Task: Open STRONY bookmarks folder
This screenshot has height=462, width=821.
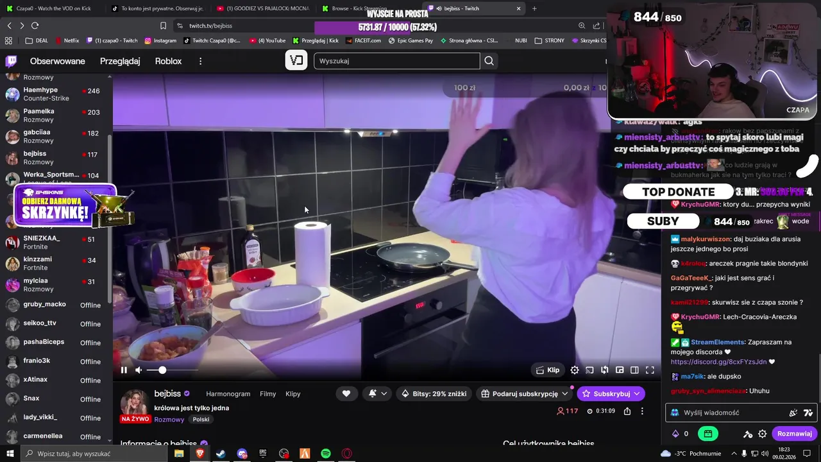Action: click(x=550, y=40)
